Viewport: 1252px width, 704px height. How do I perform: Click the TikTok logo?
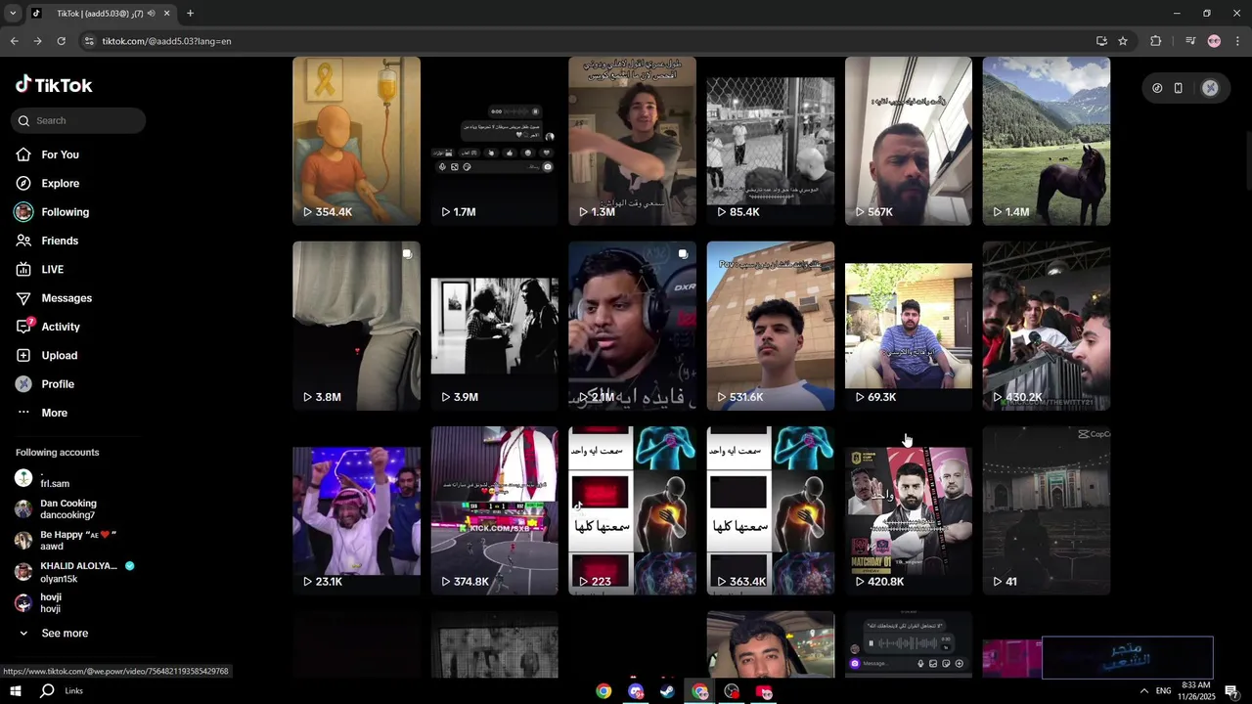pos(54,85)
